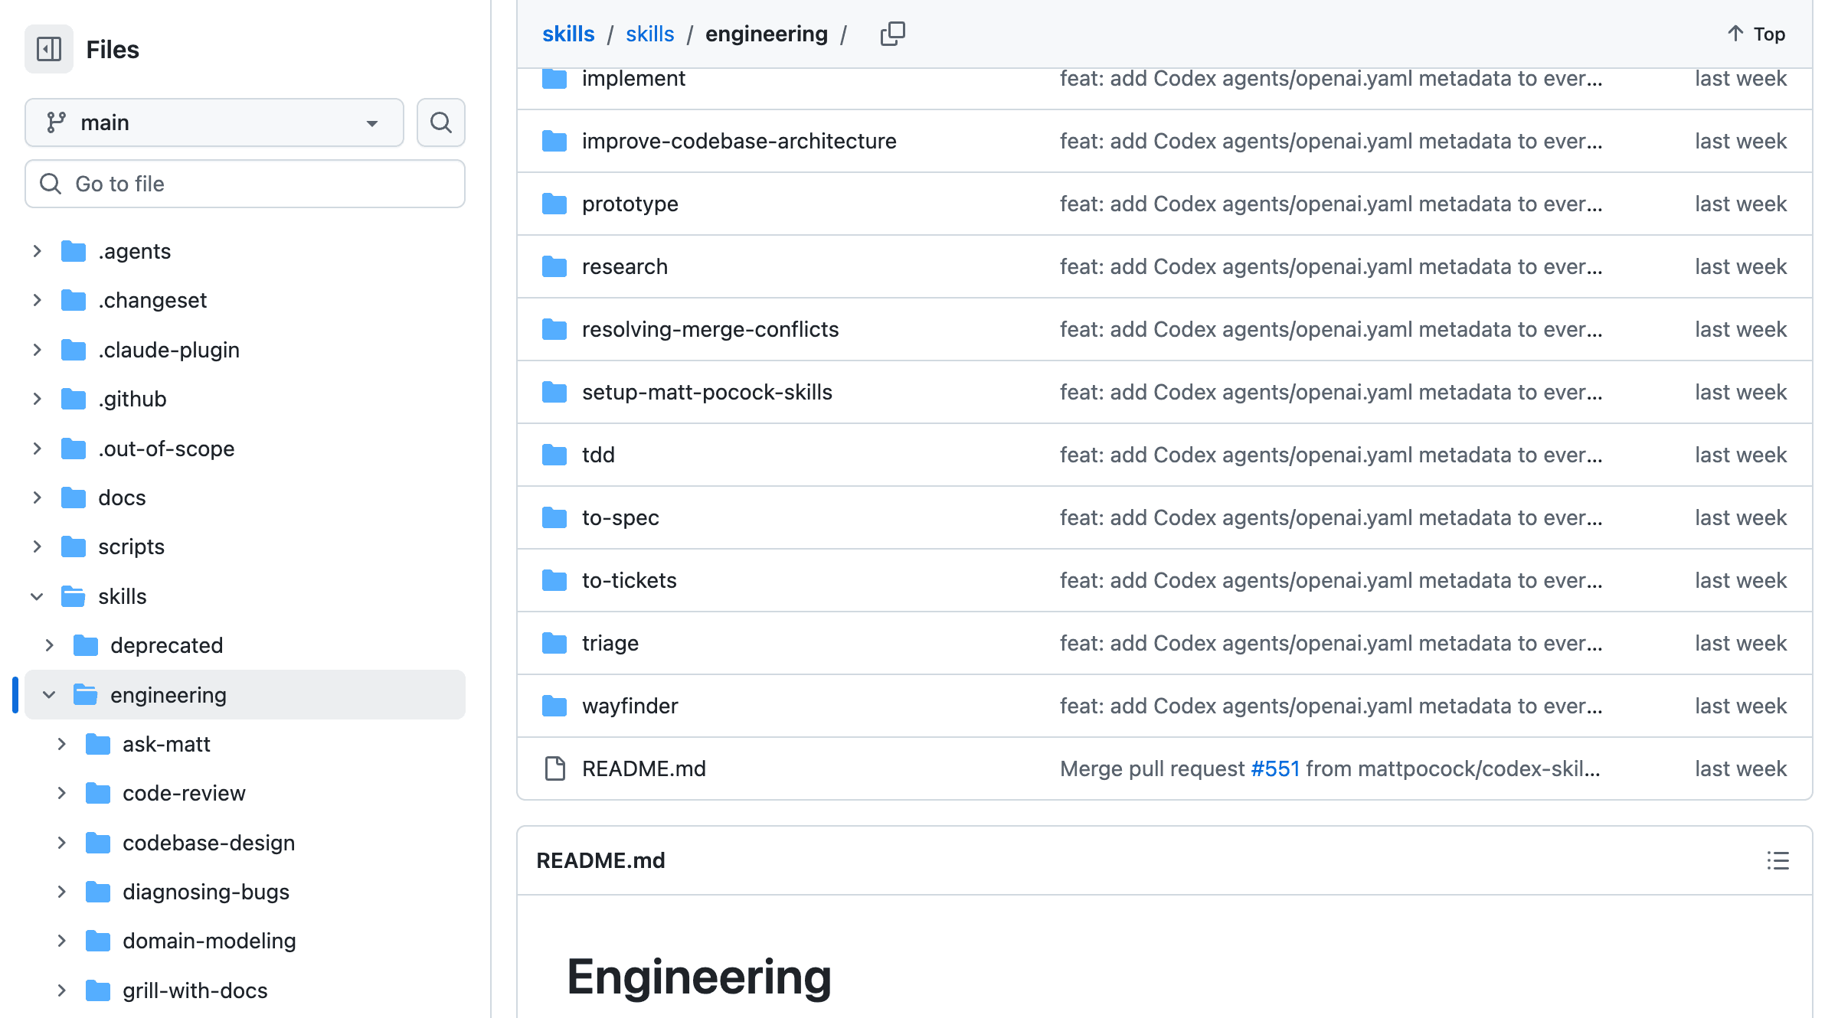
Task: Collapse the engineering folder chevron
Action: [49, 695]
